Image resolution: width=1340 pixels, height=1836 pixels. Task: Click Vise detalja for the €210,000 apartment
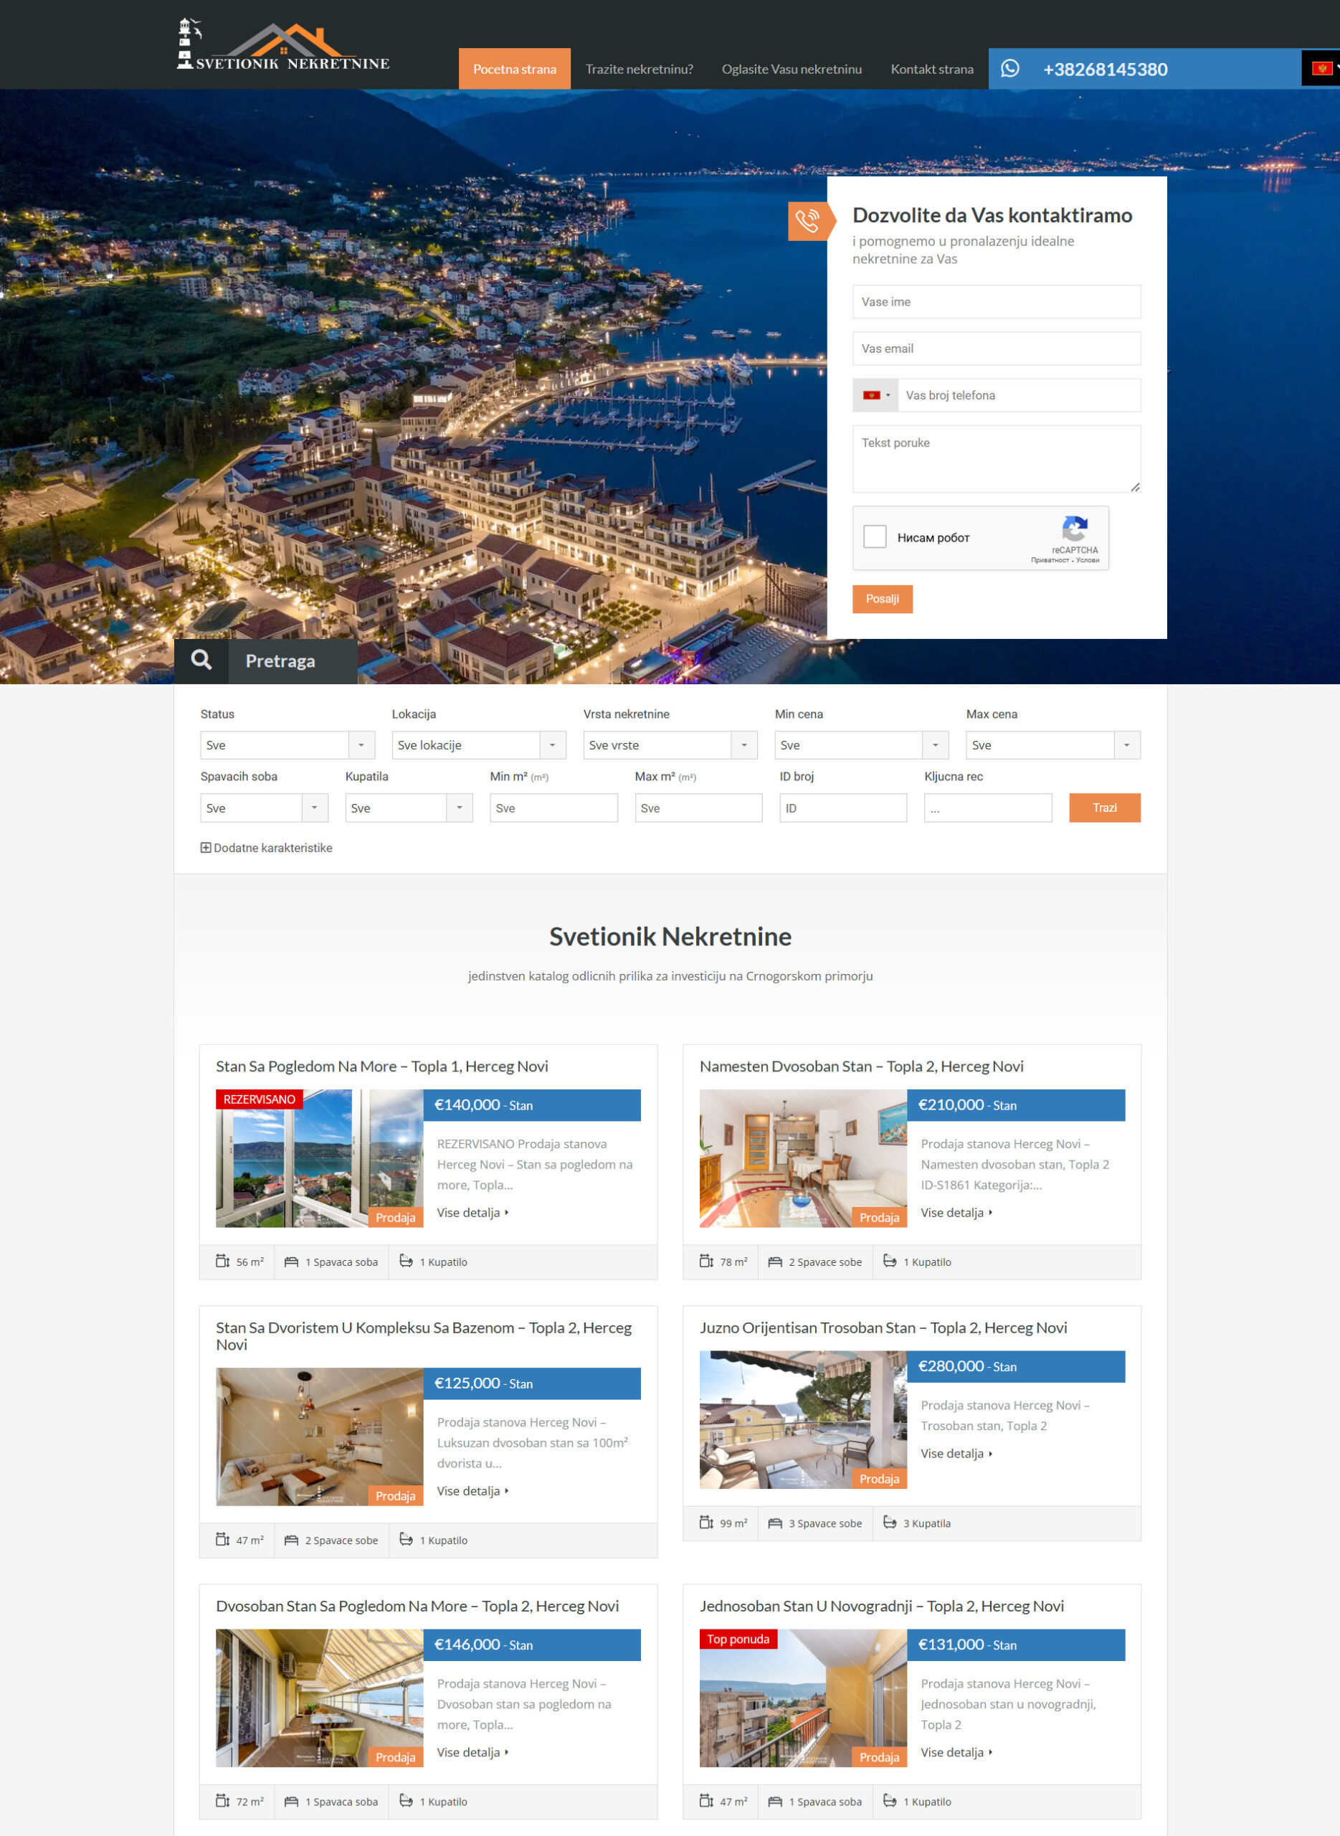956,1213
